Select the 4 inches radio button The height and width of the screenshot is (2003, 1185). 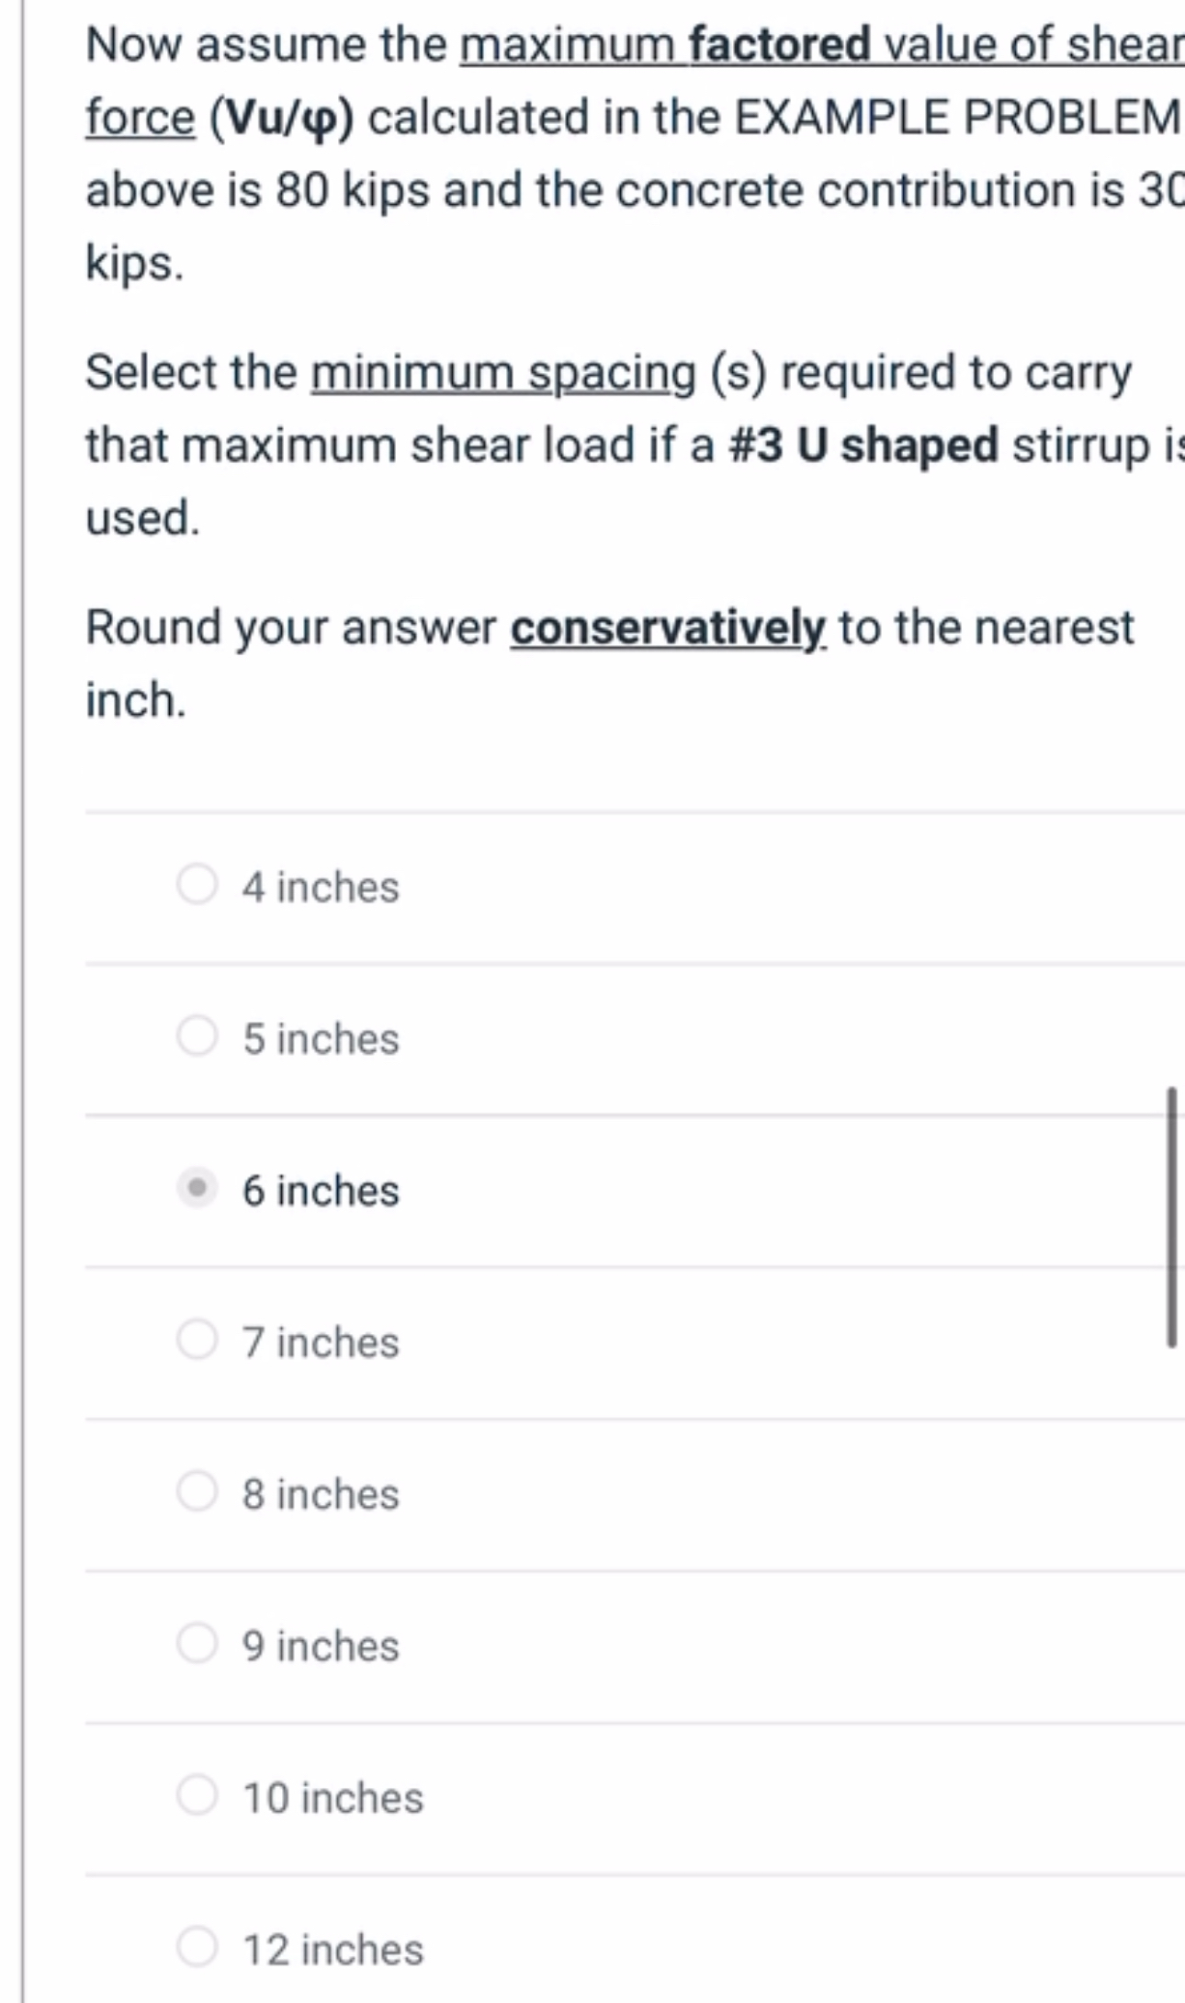tap(196, 887)
